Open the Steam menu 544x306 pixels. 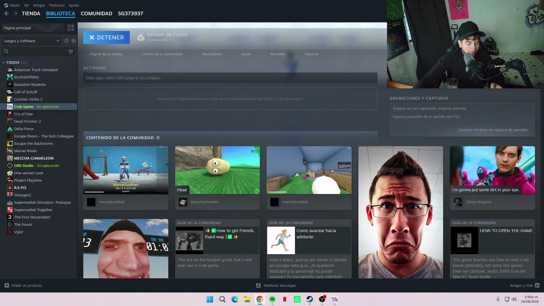click(12, 5)
